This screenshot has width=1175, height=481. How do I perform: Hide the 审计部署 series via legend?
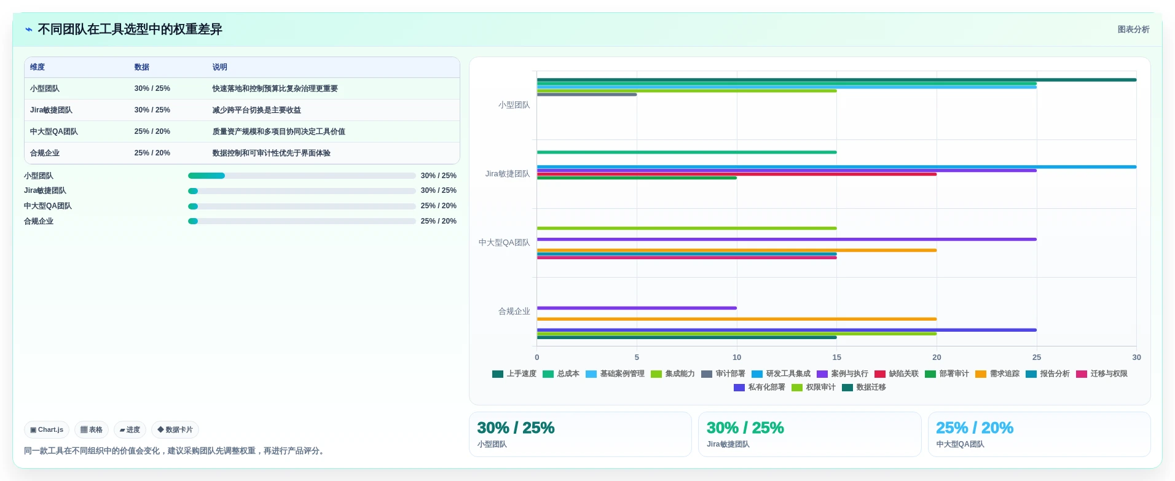click(x=723, y=373)
